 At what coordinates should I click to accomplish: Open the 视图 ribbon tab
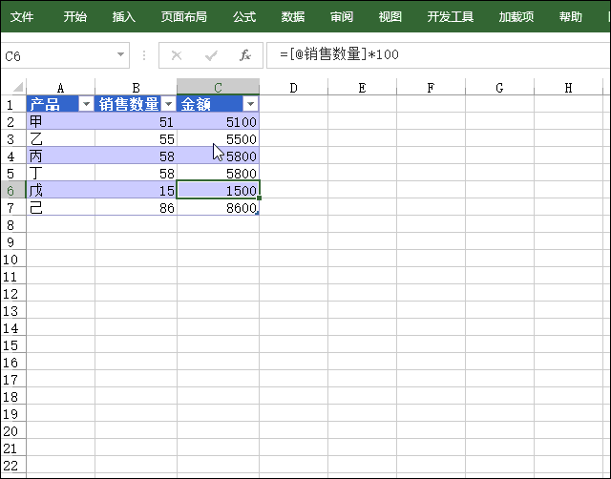390,17
